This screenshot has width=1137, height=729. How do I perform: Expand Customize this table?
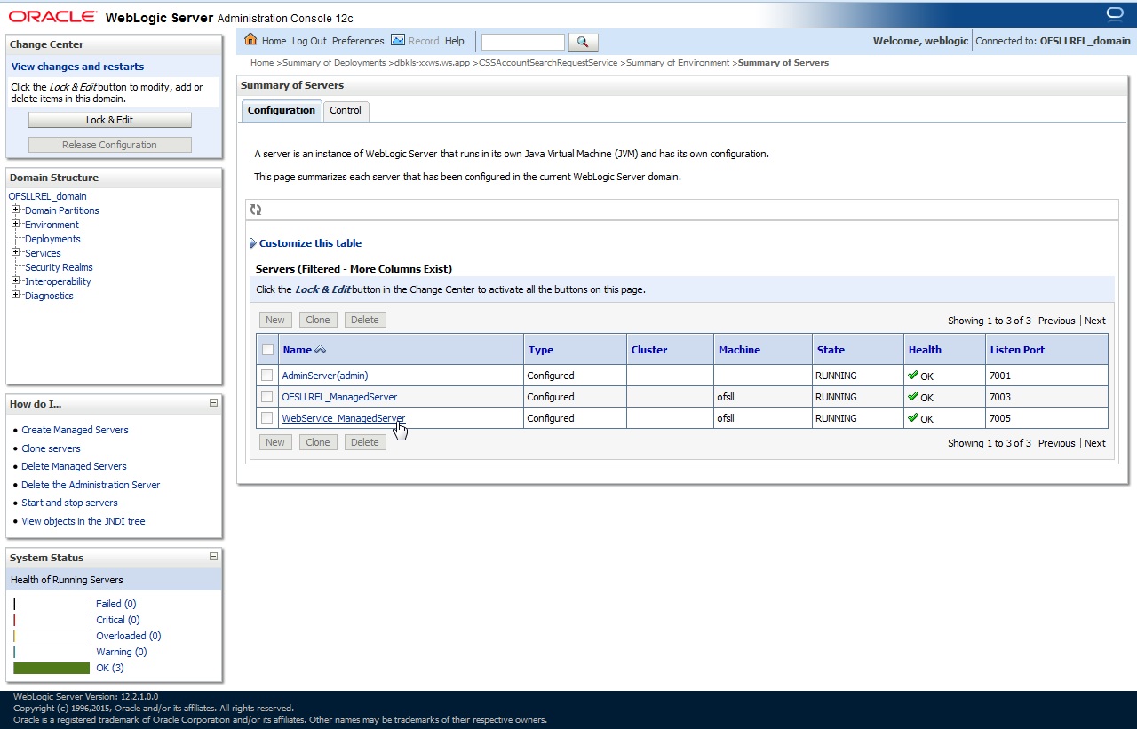(x=306, y=243)
